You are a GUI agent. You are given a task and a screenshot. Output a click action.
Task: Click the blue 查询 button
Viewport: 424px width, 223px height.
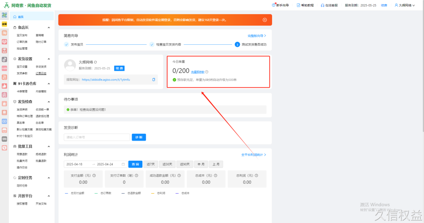(135, 164)
